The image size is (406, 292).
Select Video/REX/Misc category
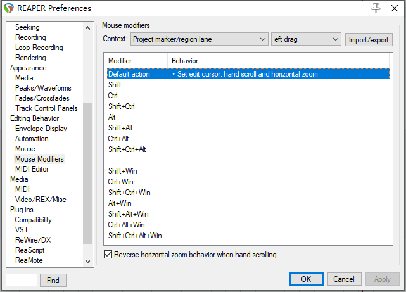(41, 200)
